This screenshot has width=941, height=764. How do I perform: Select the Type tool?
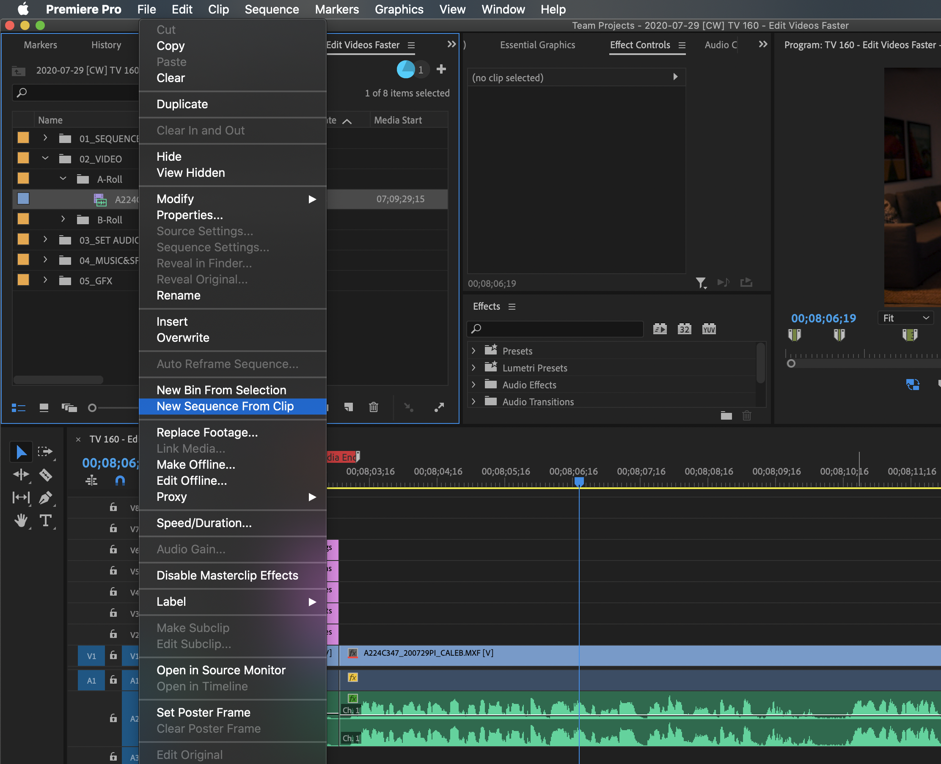[46, 521]
